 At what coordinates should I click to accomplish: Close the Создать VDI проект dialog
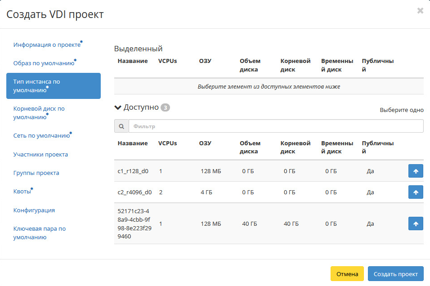click(x=420, y=11)
